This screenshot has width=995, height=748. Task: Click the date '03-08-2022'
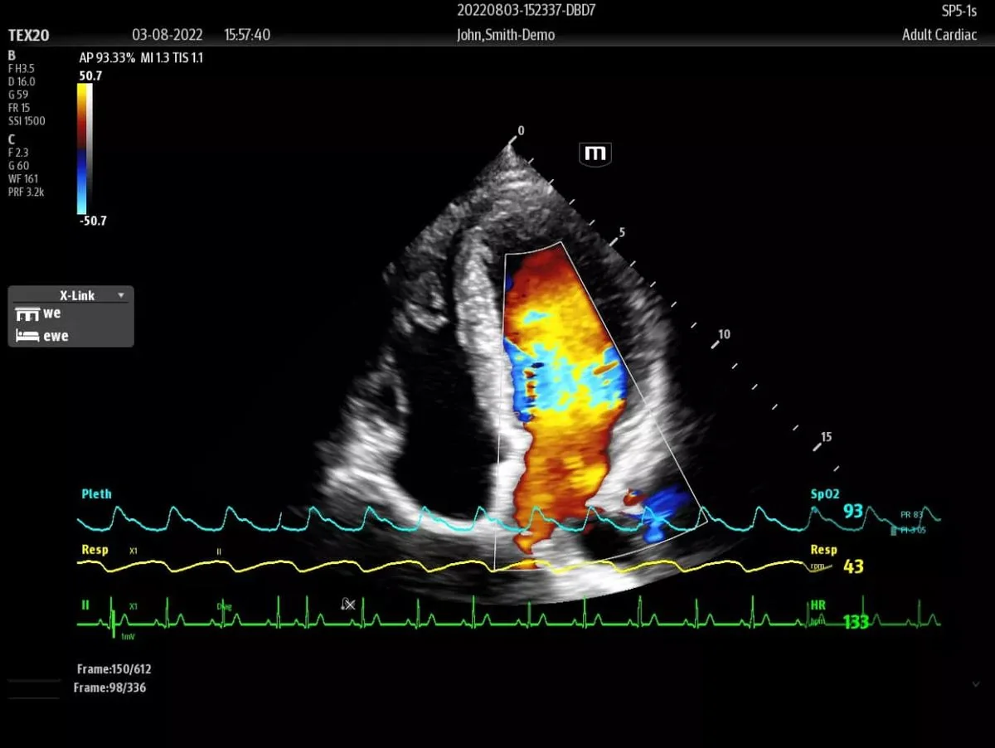[169, 35]
